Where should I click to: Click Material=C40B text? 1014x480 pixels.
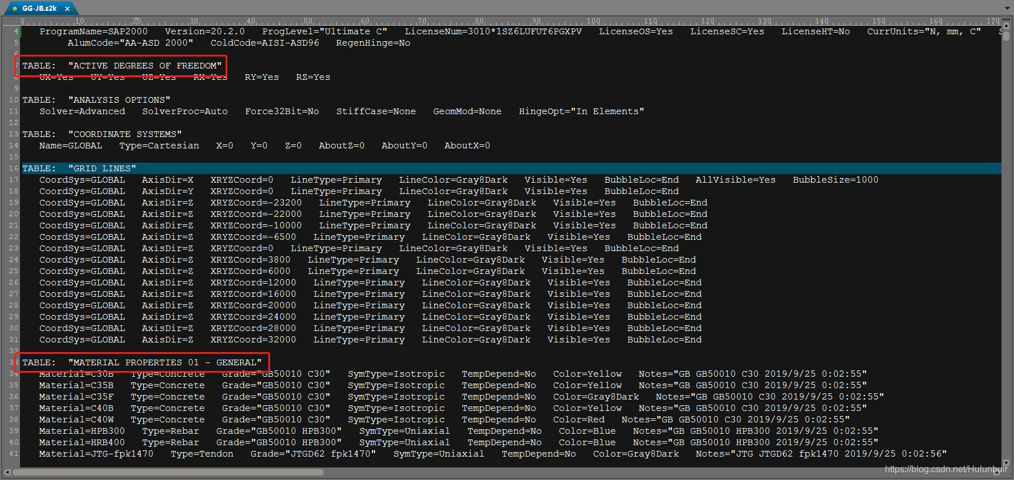pos(77,408)
